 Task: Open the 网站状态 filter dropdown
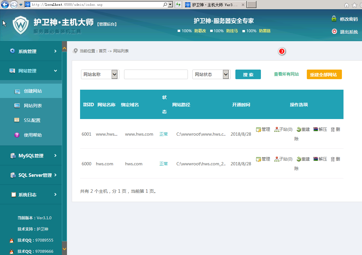(226, 74)
